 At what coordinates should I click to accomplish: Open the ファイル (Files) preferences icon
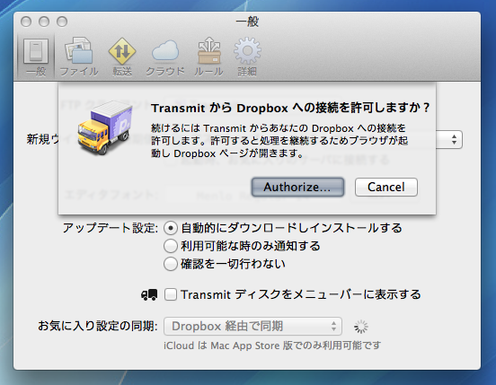click(78, 56)
